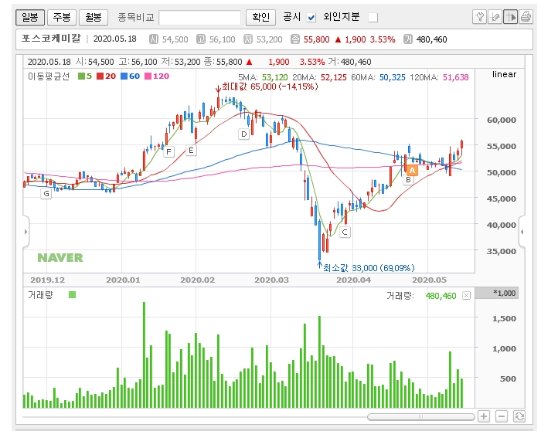Switch to 월봉 monthly chart tab
Image resolution: width=541 pixels, height=431 pixels.
(x=94, y=17)
